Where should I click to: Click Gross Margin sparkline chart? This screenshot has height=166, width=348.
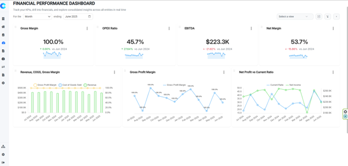point(52,55)
